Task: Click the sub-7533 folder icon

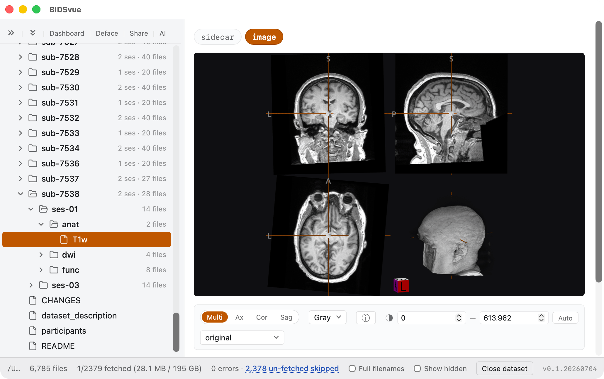Action: [x=33, y=133]
